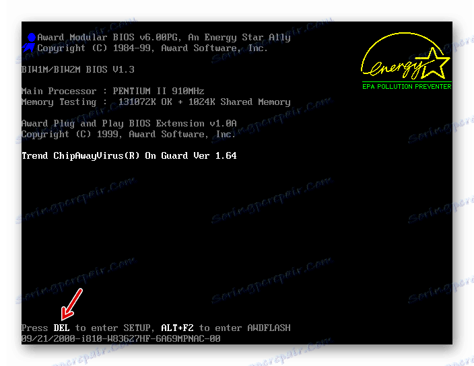Click 'Trend ChipAwayVirus(R) On Guard Ver 1.64' line
Viewport: 474px width, 366px height.
point(129,156)
